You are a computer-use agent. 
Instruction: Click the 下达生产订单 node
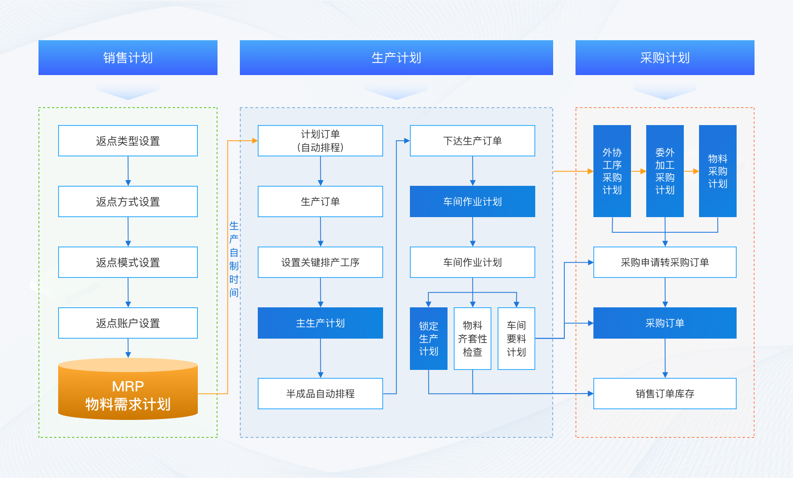click(473, 141)
